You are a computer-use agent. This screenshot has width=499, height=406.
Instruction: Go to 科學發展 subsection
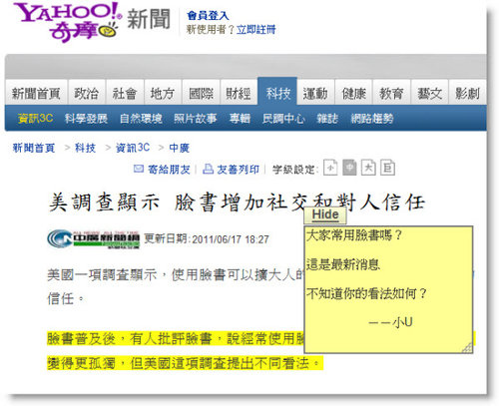(x=86, y=118)
